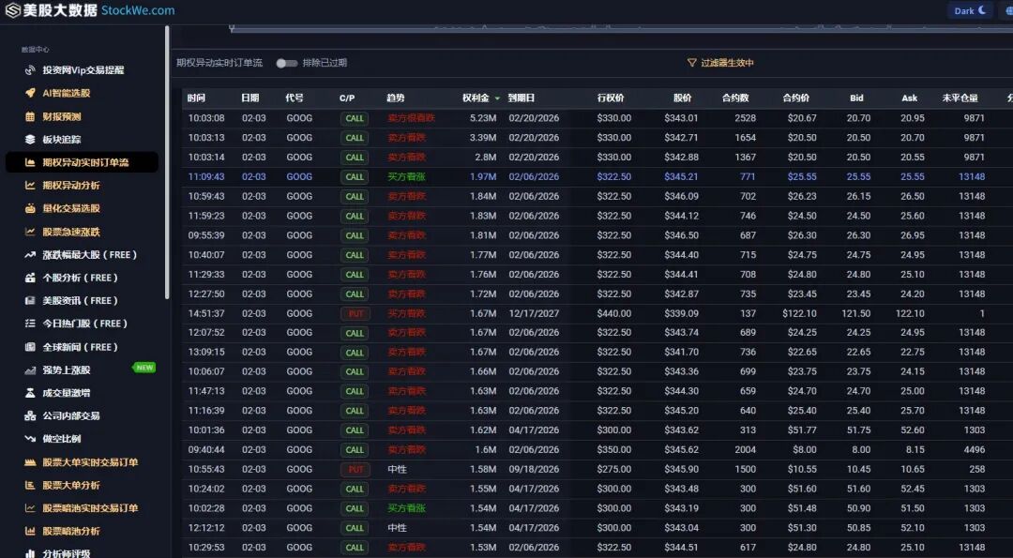Click the PUT badge in the 10:55:43 row
Image resolution: width=1013 pixels, height=558 pixels.
tap(355, 470)
